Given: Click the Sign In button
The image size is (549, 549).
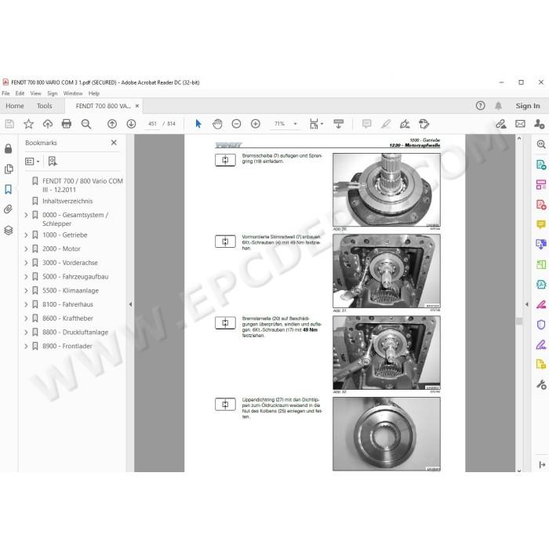Looking at the screenshot, I should point(528,106).
